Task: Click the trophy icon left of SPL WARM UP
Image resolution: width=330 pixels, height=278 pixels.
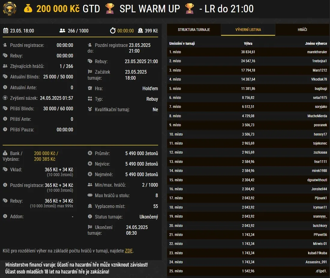Action: point(110,9)
